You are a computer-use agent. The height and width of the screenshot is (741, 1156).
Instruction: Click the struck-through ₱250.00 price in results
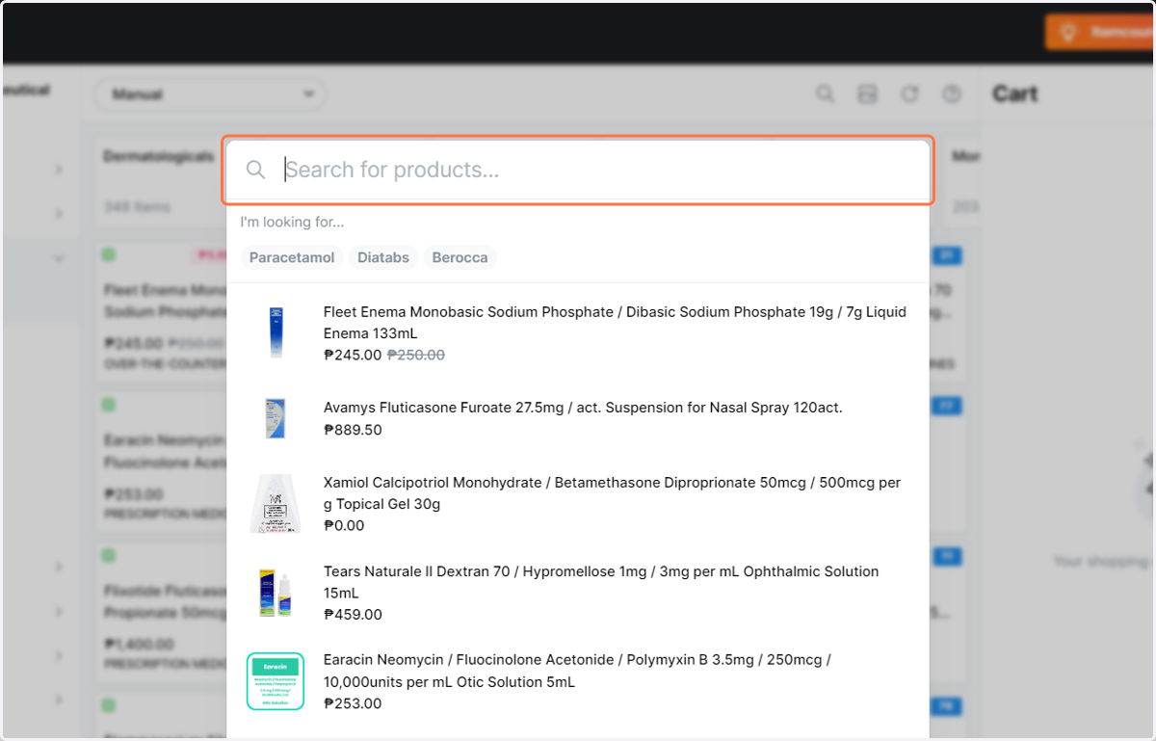click(x=416, y=355)
